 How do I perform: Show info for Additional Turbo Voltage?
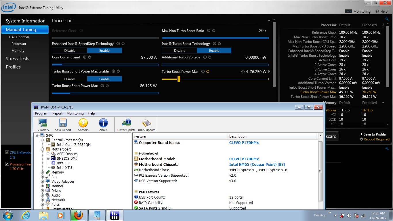(205, 57)
